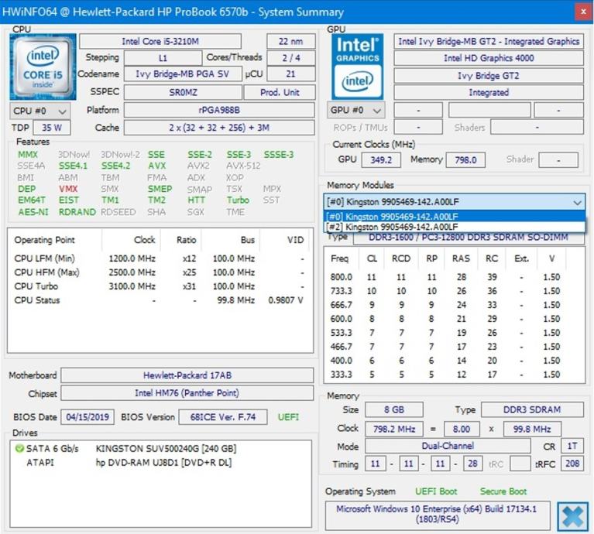Close the System Summary window
This screenshot has width=594, height=534.
pos(582,12)
